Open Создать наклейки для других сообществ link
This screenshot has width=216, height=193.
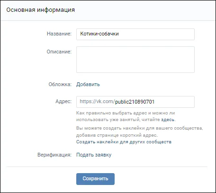[124, 142]
